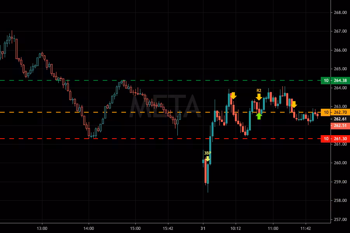Screen dimensions: 350x233
Task: Click the green 10 quantity box
Action: click(326, 80)
